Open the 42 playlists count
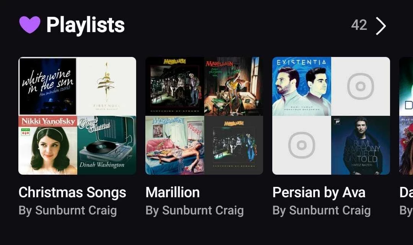 pos(359,25)
